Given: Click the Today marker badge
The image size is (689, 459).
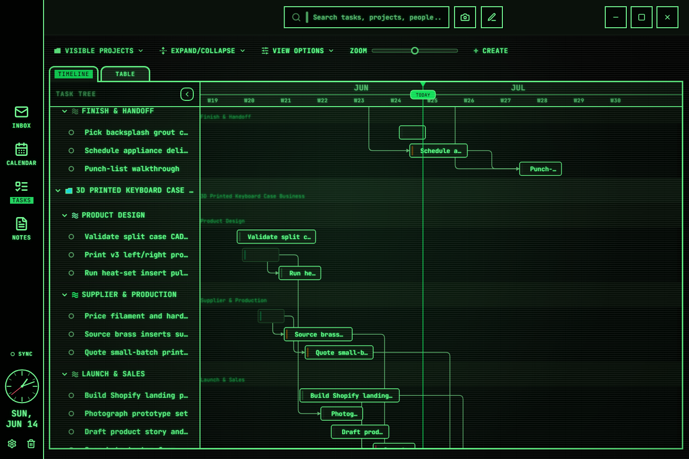Looking at the screenshot, I should 423,95.
